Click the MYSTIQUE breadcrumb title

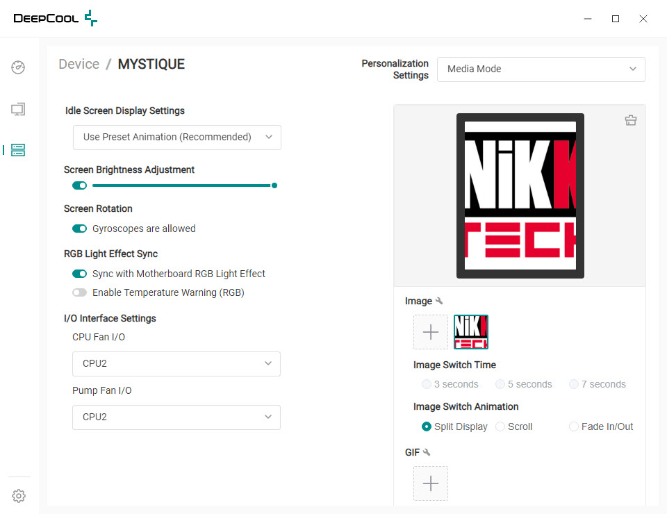pos(151,64)
